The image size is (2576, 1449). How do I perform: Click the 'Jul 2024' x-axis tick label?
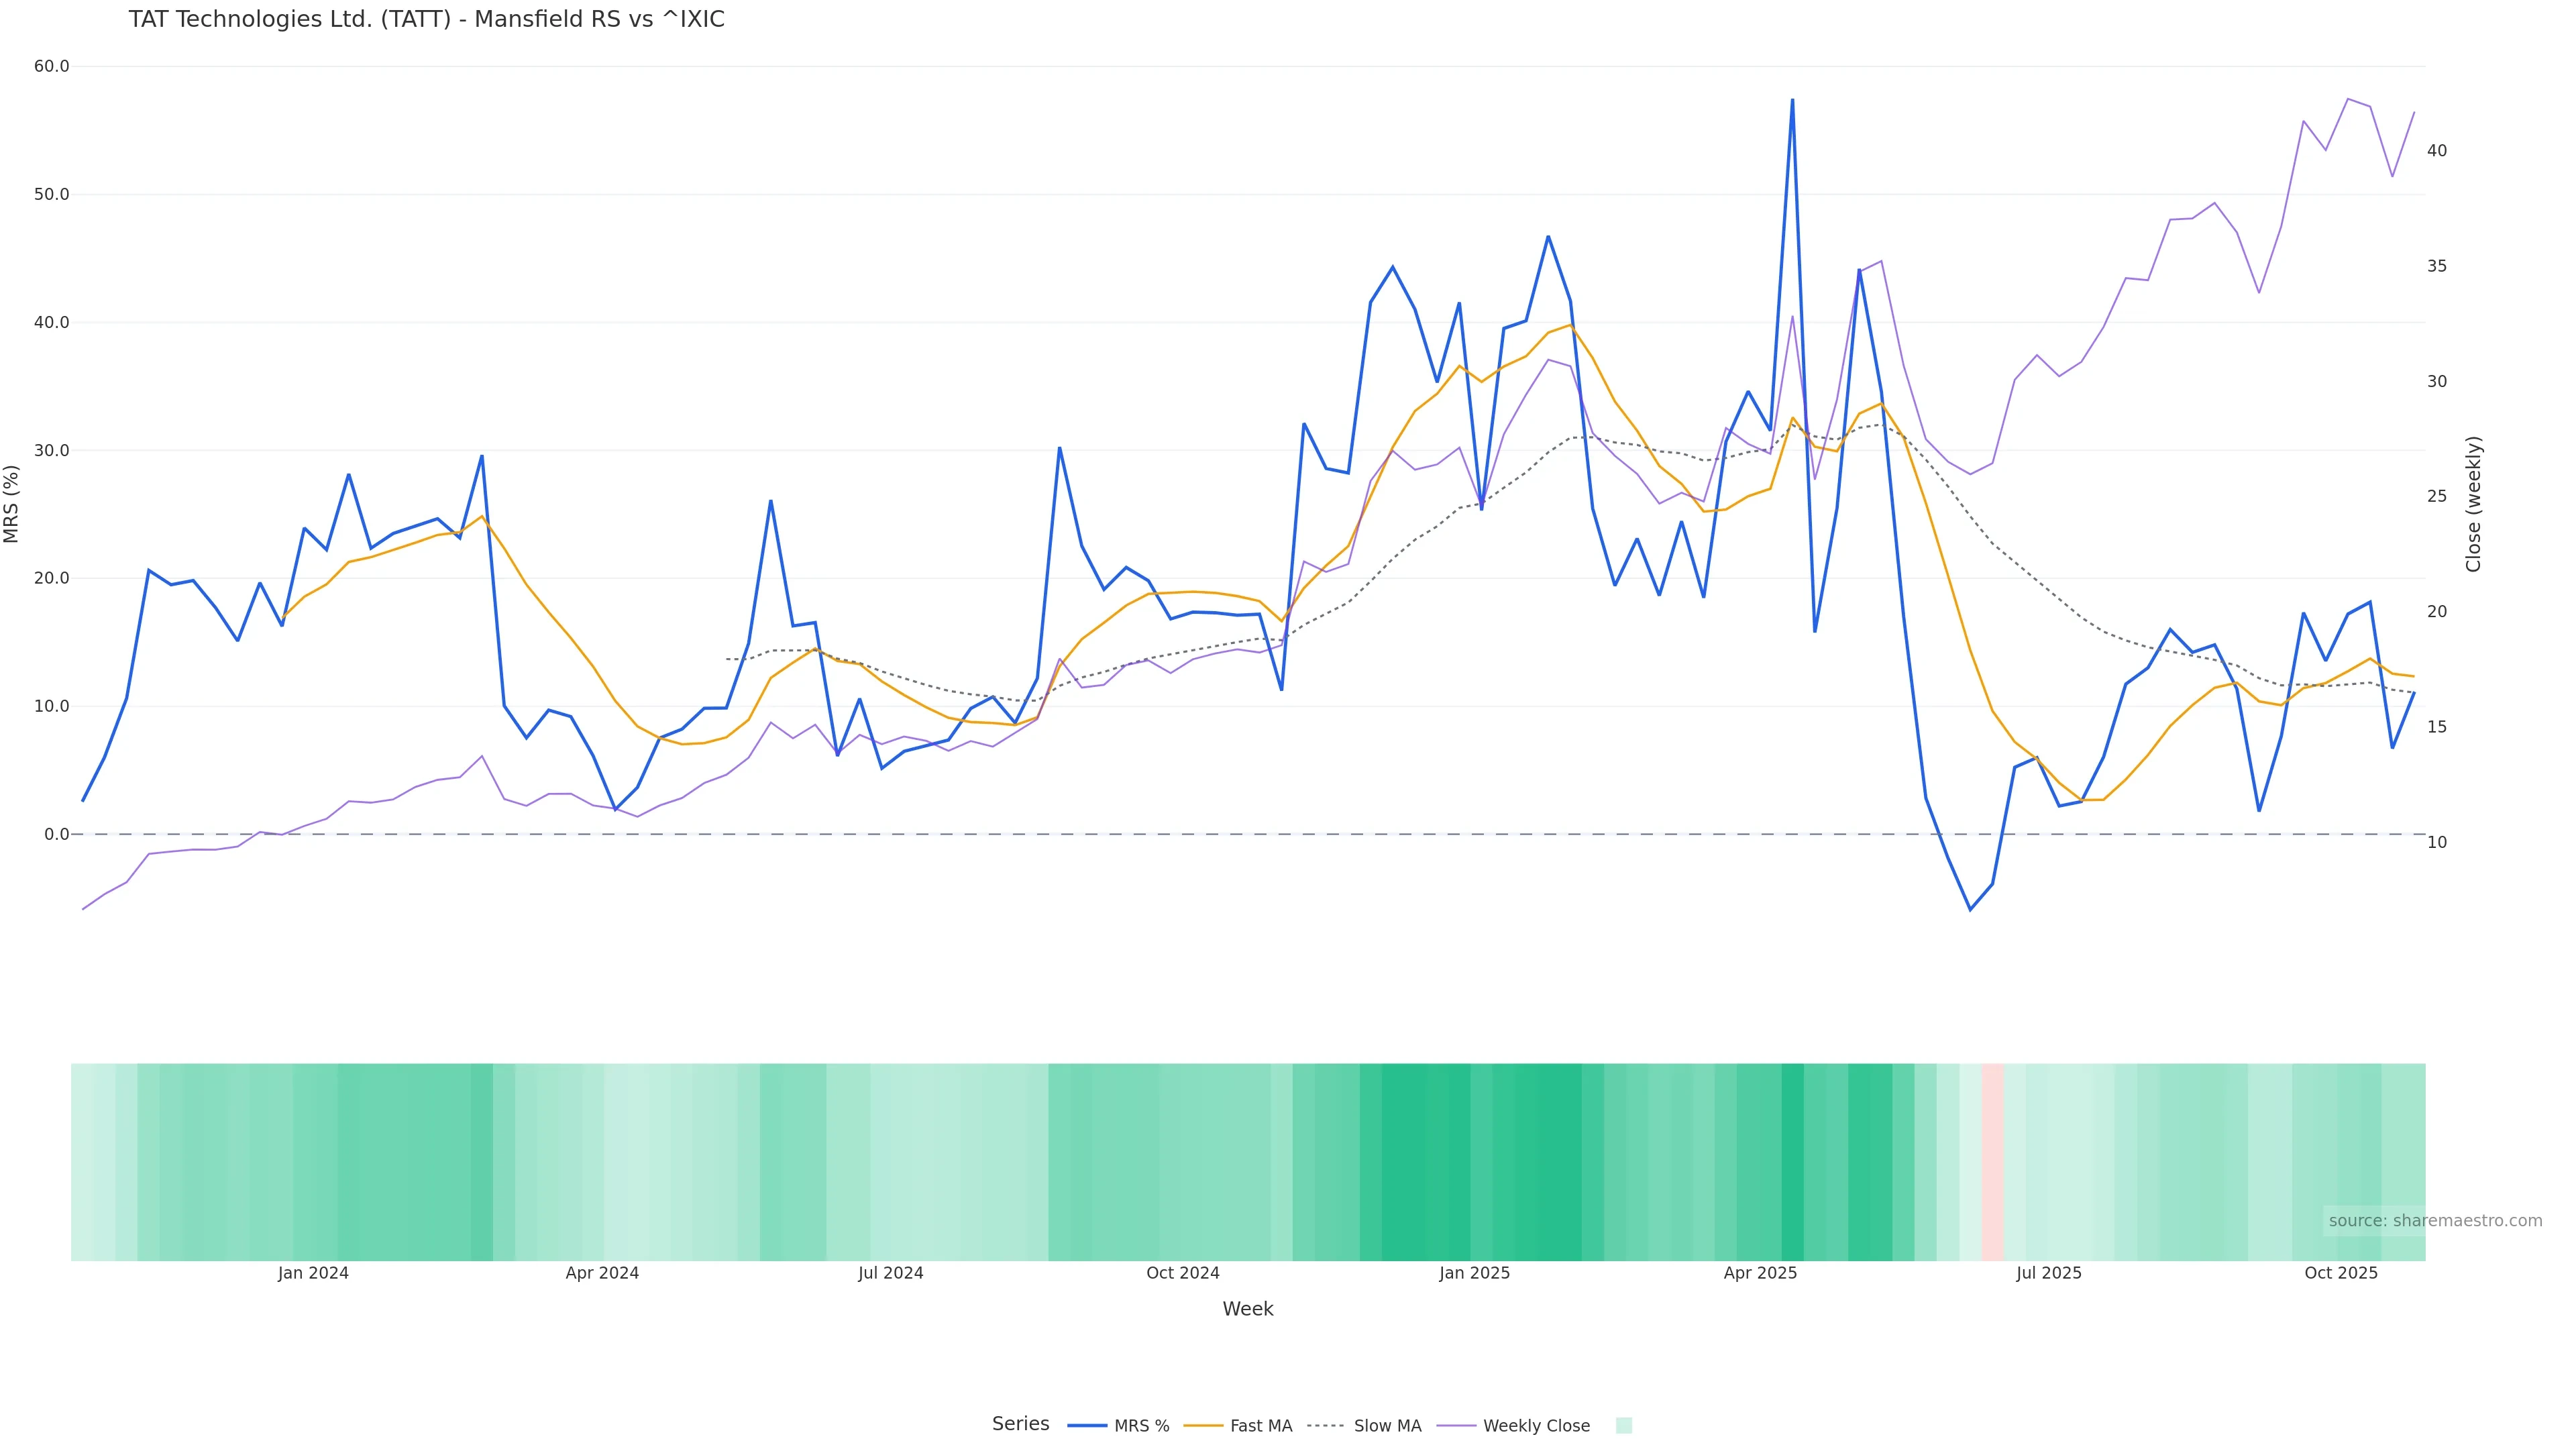pyautogui.click(x=890, y=1273)
